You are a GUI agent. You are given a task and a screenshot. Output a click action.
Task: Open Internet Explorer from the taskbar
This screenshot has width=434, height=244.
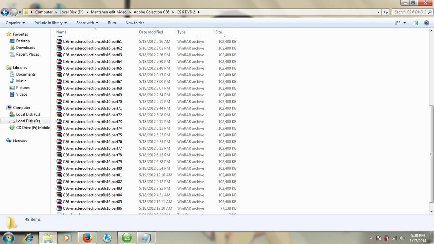click(28, 238)
